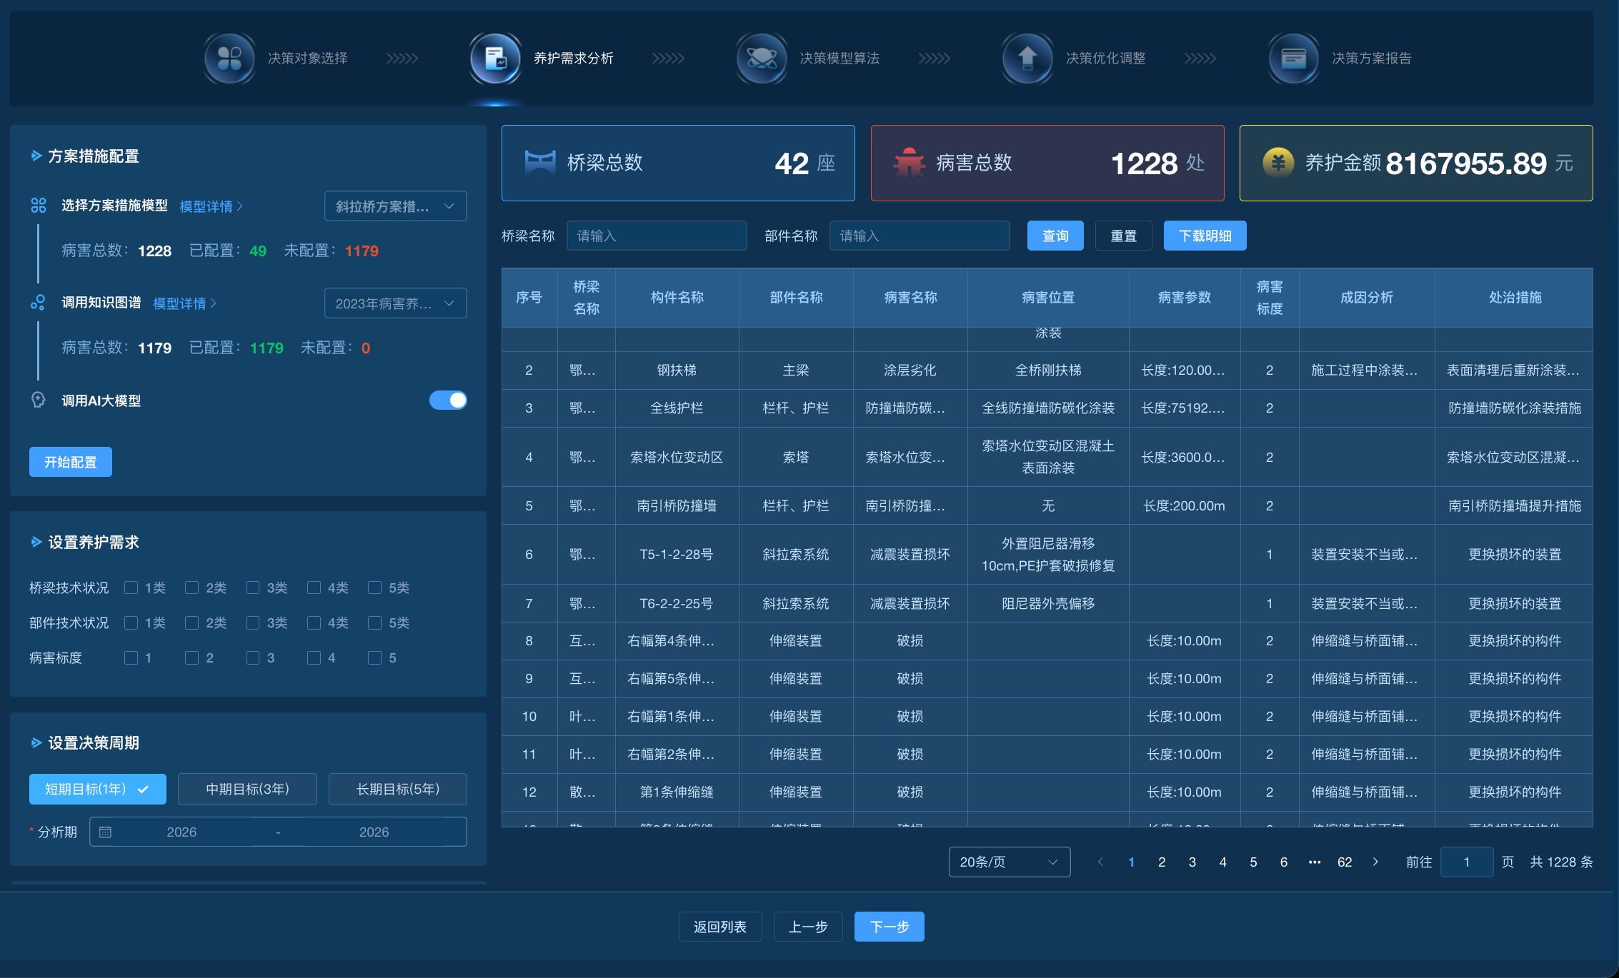The width and height of the screenshot is (1619, 978).
Task: Check 桥梁技术状况 5类 checkbox
Action: tap(374, 588)
